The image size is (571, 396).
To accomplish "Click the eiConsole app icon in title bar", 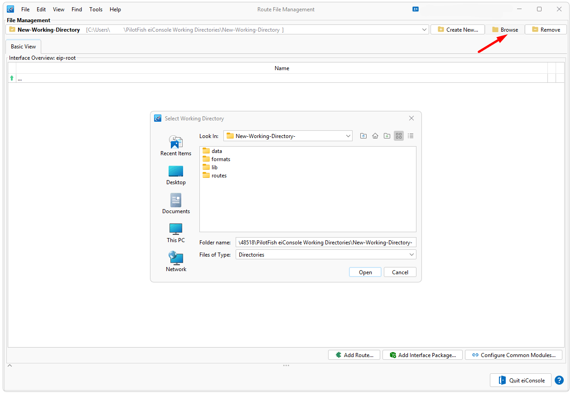I will point(10,9).
